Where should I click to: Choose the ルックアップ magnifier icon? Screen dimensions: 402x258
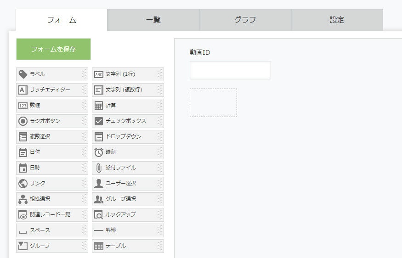99,215
